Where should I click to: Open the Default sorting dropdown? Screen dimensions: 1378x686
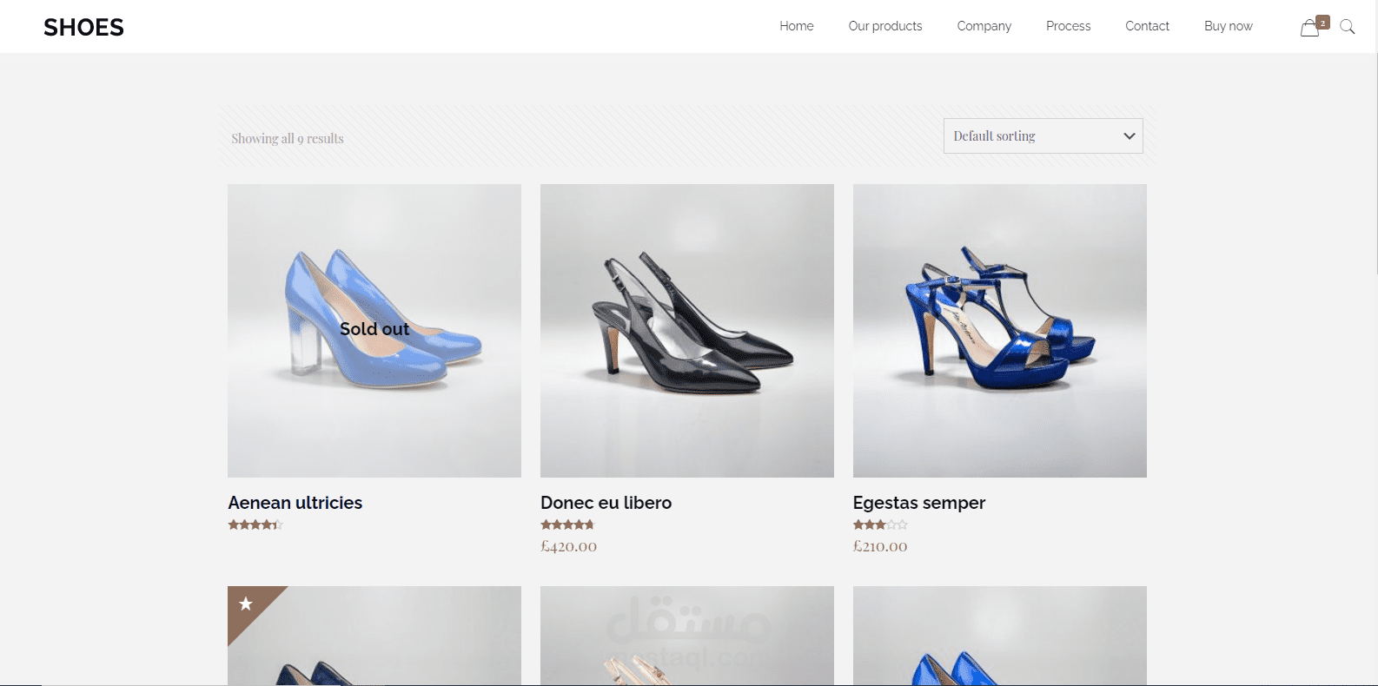[1043, 136]
